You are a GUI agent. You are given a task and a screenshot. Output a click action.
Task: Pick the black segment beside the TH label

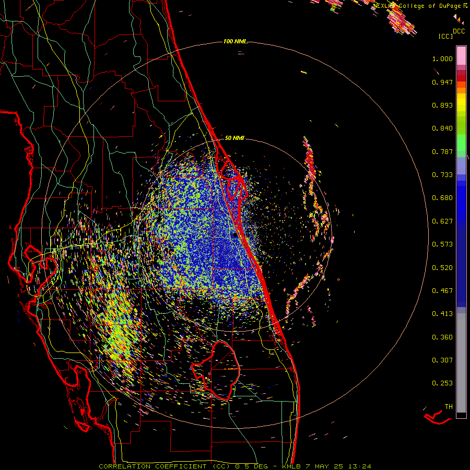click(461, 415)
